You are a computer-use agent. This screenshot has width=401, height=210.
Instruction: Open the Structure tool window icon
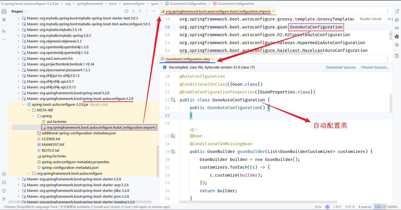click(4, 31)
